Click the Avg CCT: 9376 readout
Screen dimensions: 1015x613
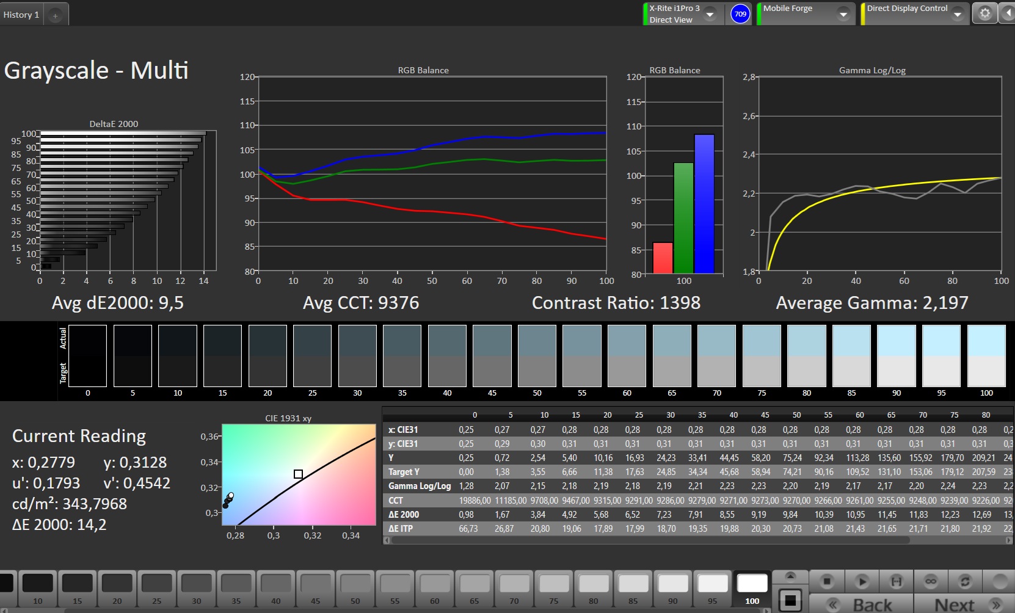click(361, 303)
